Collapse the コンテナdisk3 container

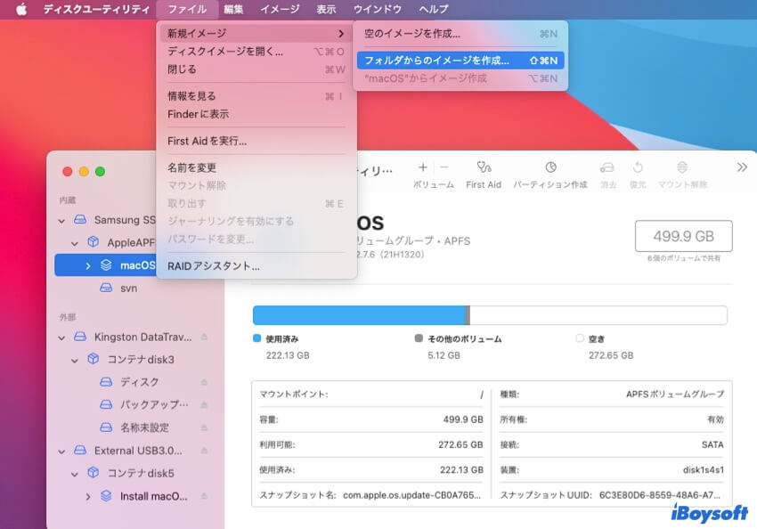75,360
